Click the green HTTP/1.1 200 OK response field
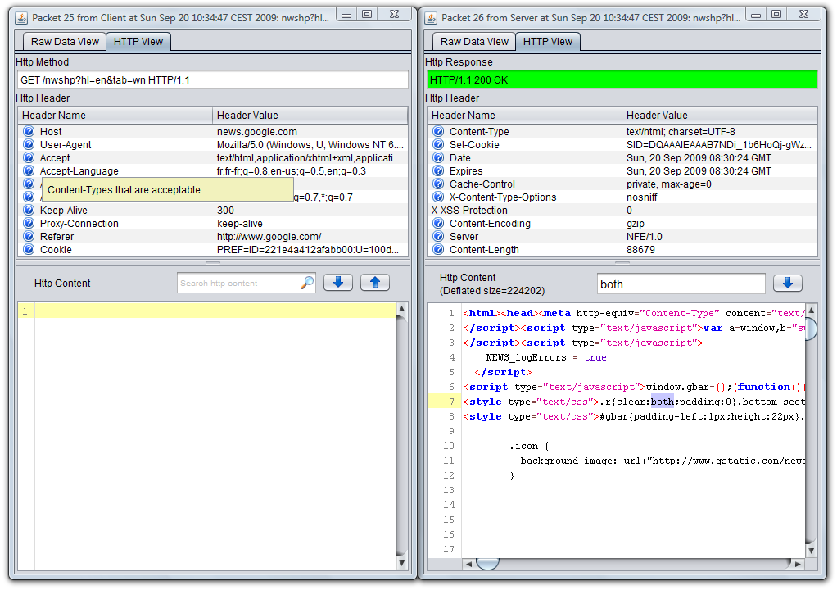The height and width of the screenshot is (590, 837). (x=622, y=80)
